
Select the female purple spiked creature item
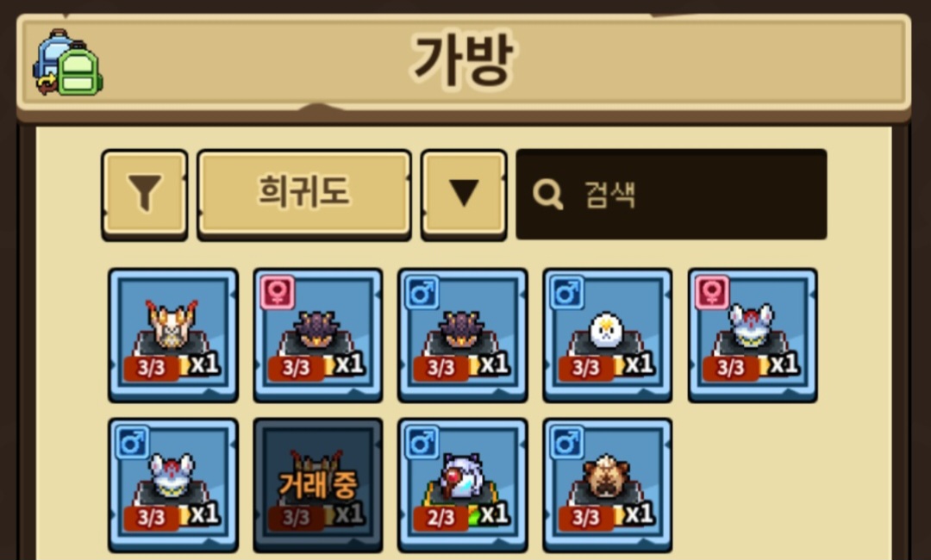coord(317,335)
